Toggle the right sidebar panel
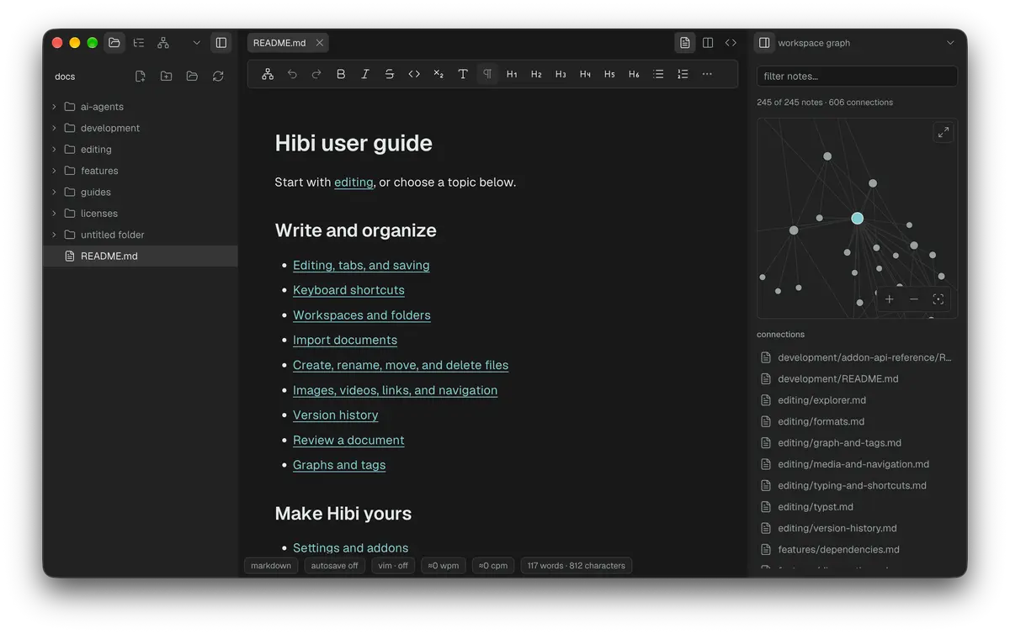The width and height of the screenshot is (1010, 634). click(x=763, y=43)
